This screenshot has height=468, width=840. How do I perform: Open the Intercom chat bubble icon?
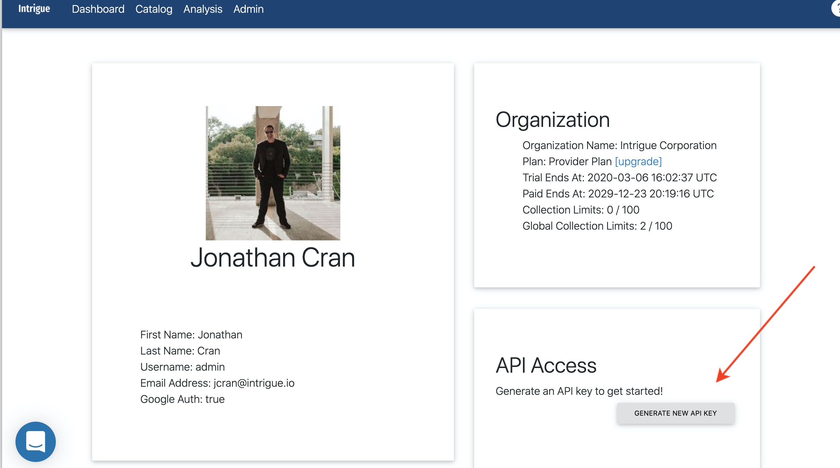36,441
